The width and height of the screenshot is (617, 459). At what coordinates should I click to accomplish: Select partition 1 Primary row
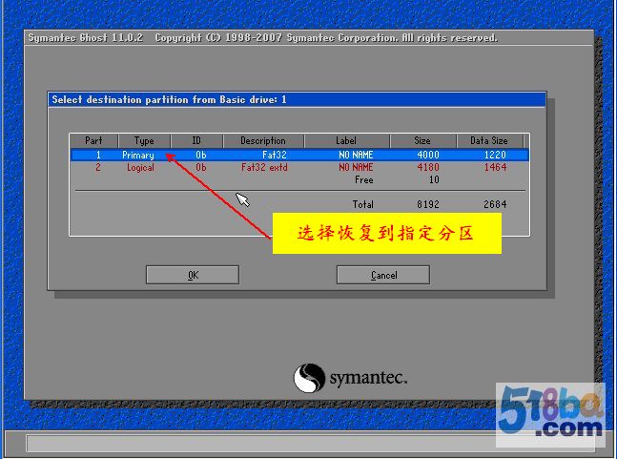coord(299,155)
